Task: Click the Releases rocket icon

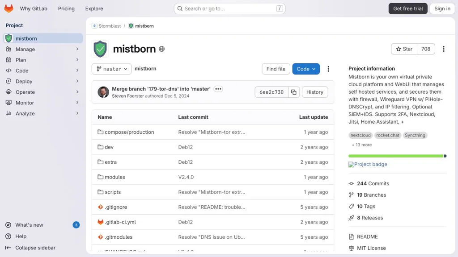Action: click(352, 218)
